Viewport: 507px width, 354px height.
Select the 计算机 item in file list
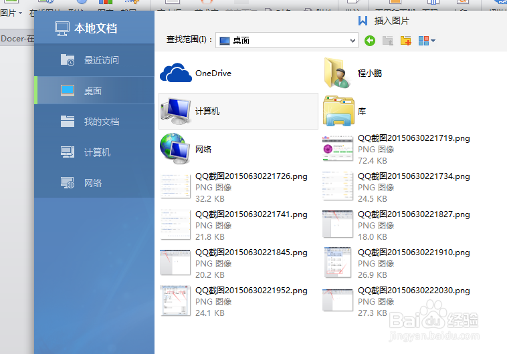[238, 111]
